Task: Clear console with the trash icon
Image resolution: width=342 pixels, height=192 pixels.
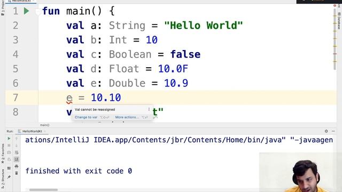Action: [x=17, y=173]
